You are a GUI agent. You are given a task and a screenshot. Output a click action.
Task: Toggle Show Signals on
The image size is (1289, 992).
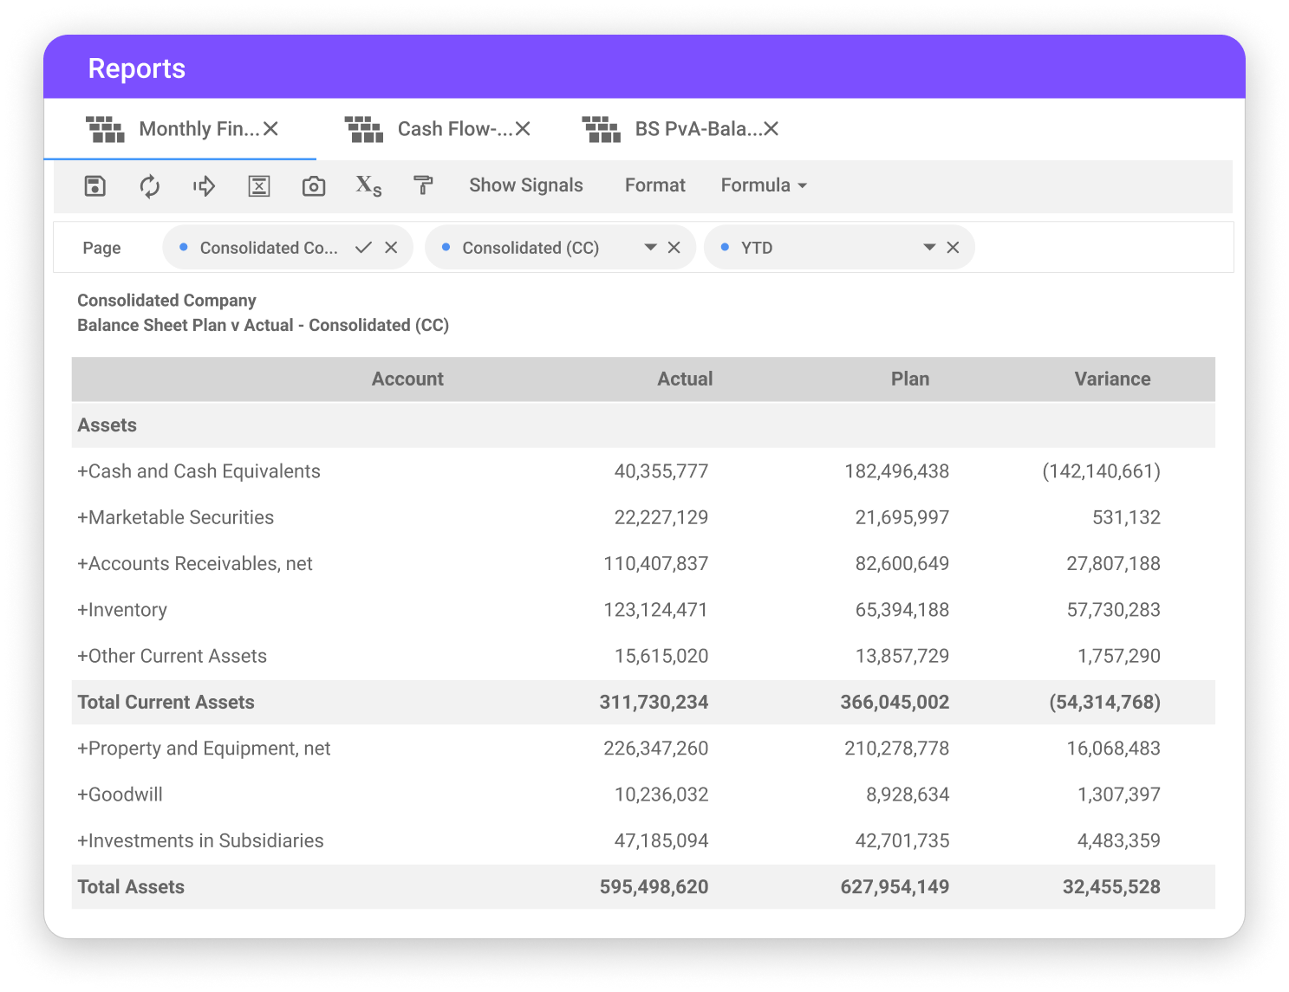(x=525, y=185)
